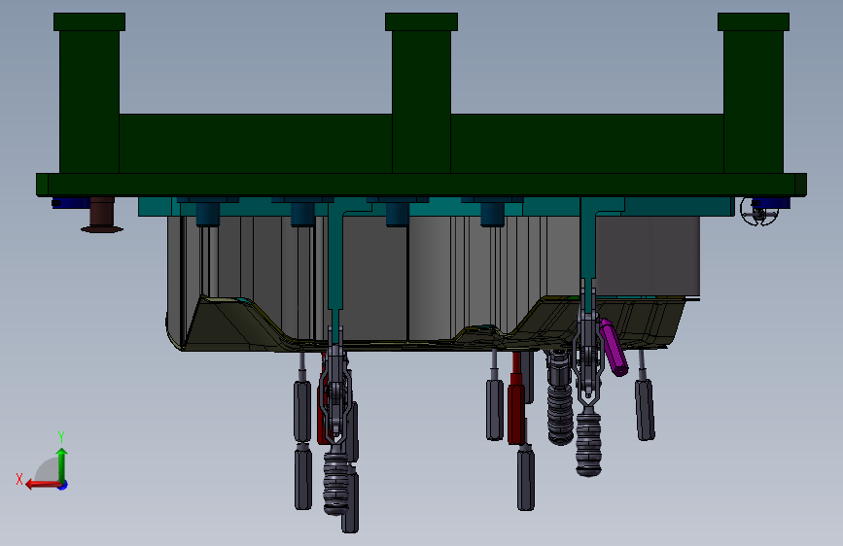
Task: Select the teal mounting plate under the green base
Action: pos(436,207)
